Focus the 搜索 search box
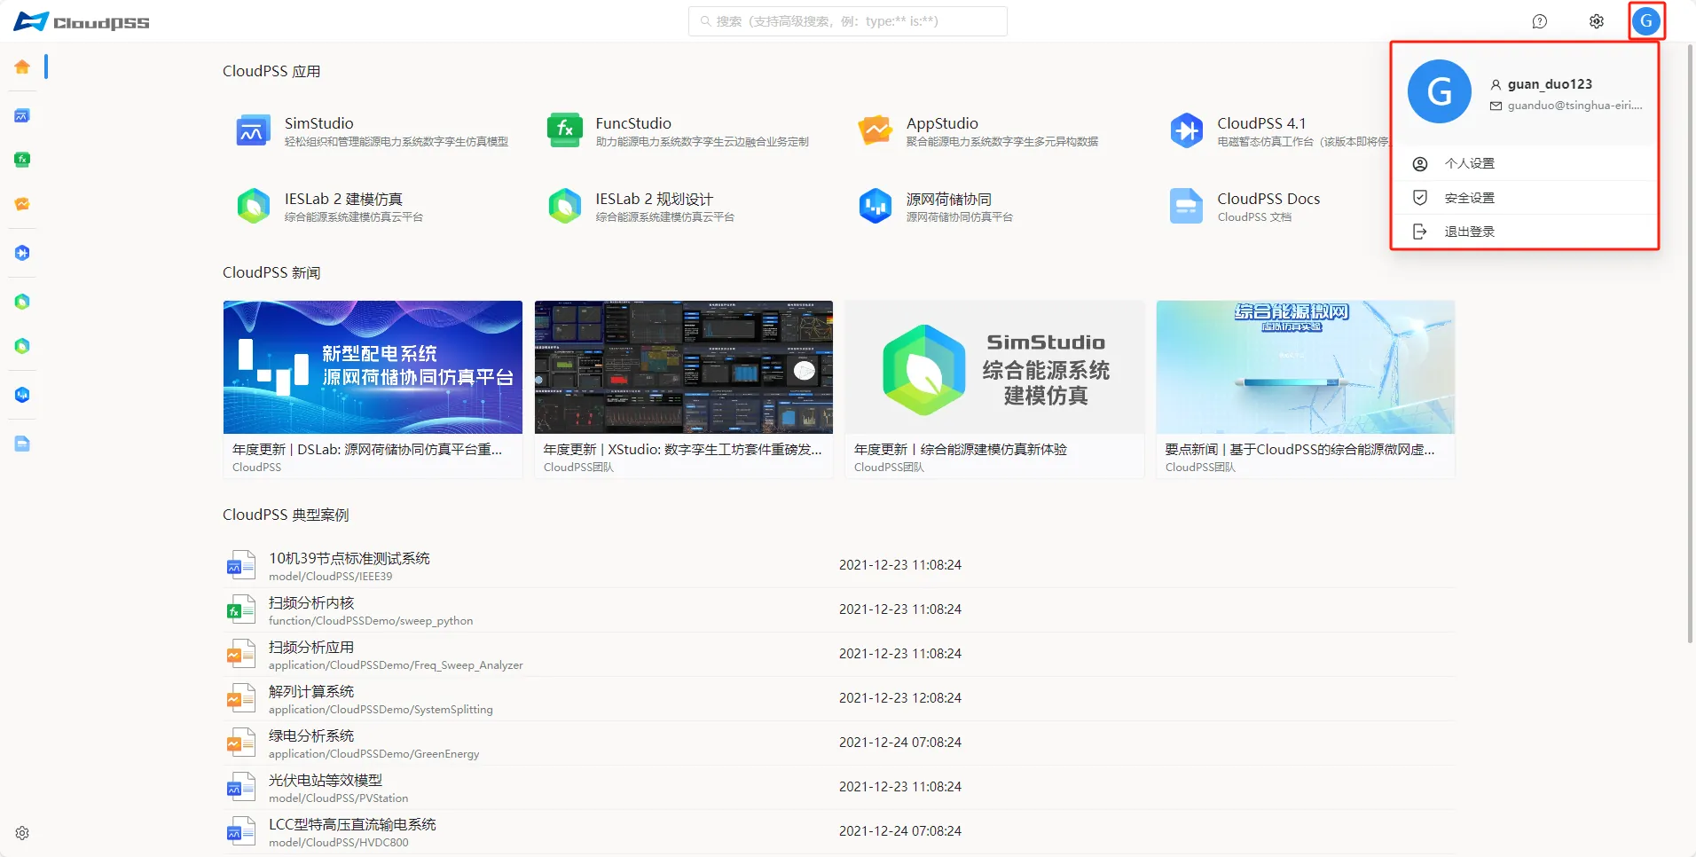1696x857 pixels. coord(848,21)
